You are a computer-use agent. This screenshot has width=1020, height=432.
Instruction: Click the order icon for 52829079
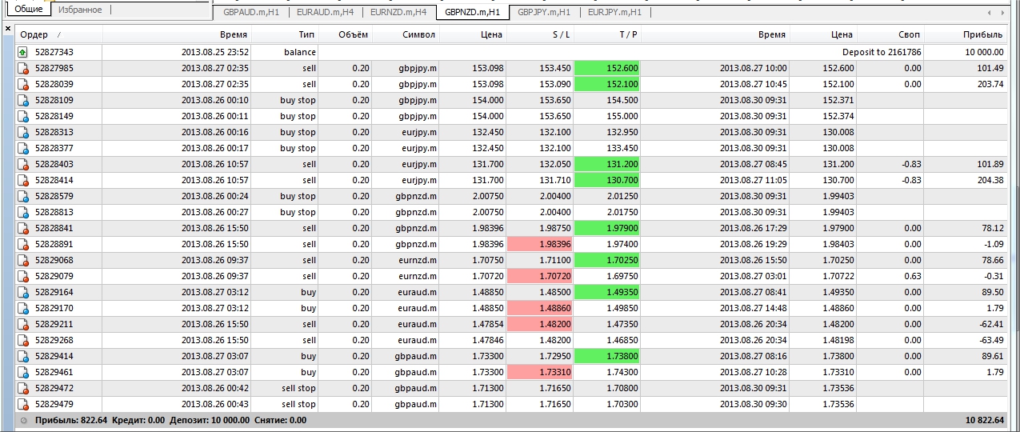(24, 276)
